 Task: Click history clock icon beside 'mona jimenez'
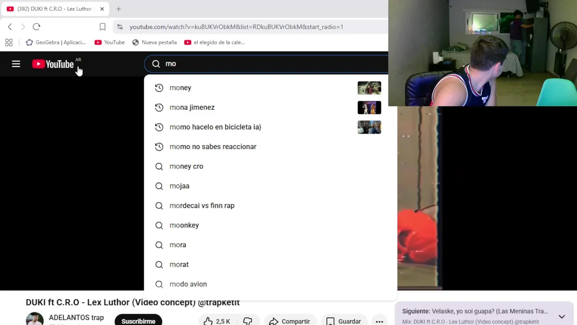159,107
